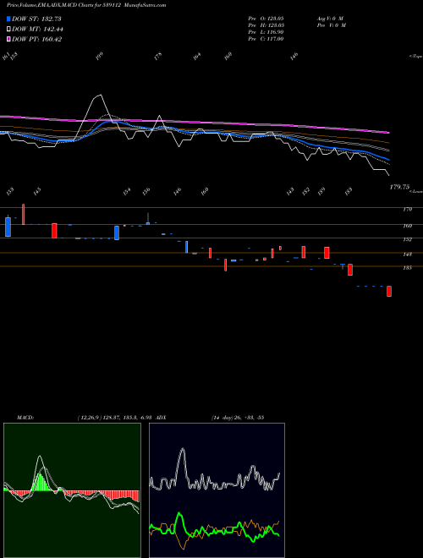The image size is (423, 558).
Task: Click the 175 peak label above chart
Action: coord(158,56)
